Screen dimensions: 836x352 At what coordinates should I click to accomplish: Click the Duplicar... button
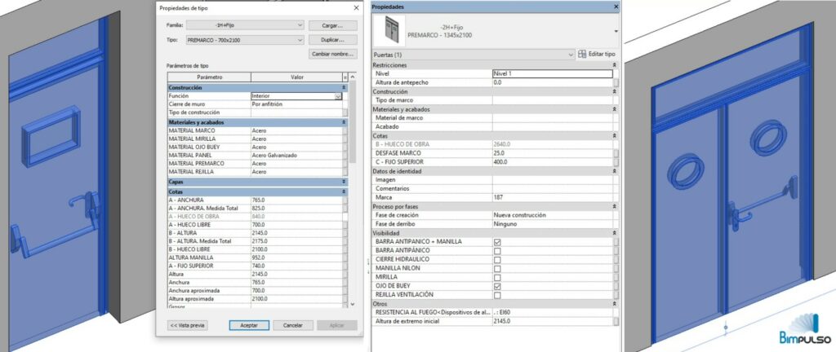click(x=332, y=39)
